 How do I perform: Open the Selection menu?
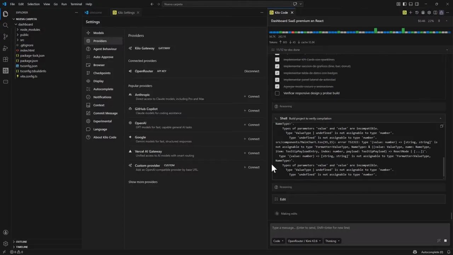click(x=34, y=4)
